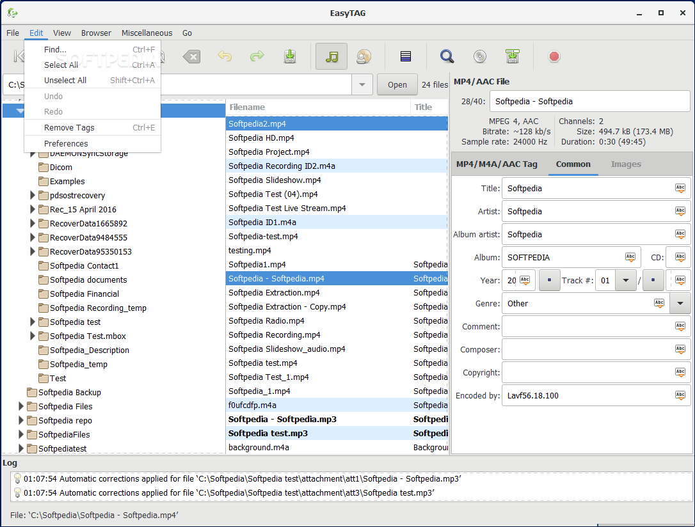Image resolution: width=695 pixels, height=527 pixels.
Task: Open the Miscellaneous menu
Action: 147,33
